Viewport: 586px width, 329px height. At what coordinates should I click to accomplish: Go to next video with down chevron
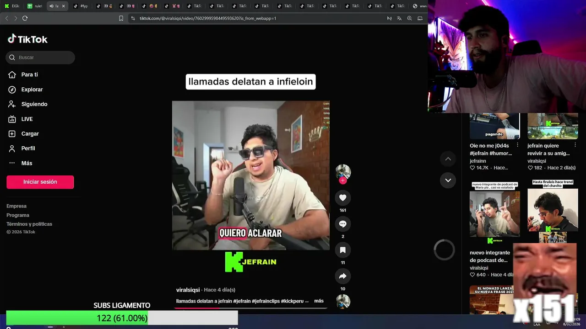(x=448, y=180)
